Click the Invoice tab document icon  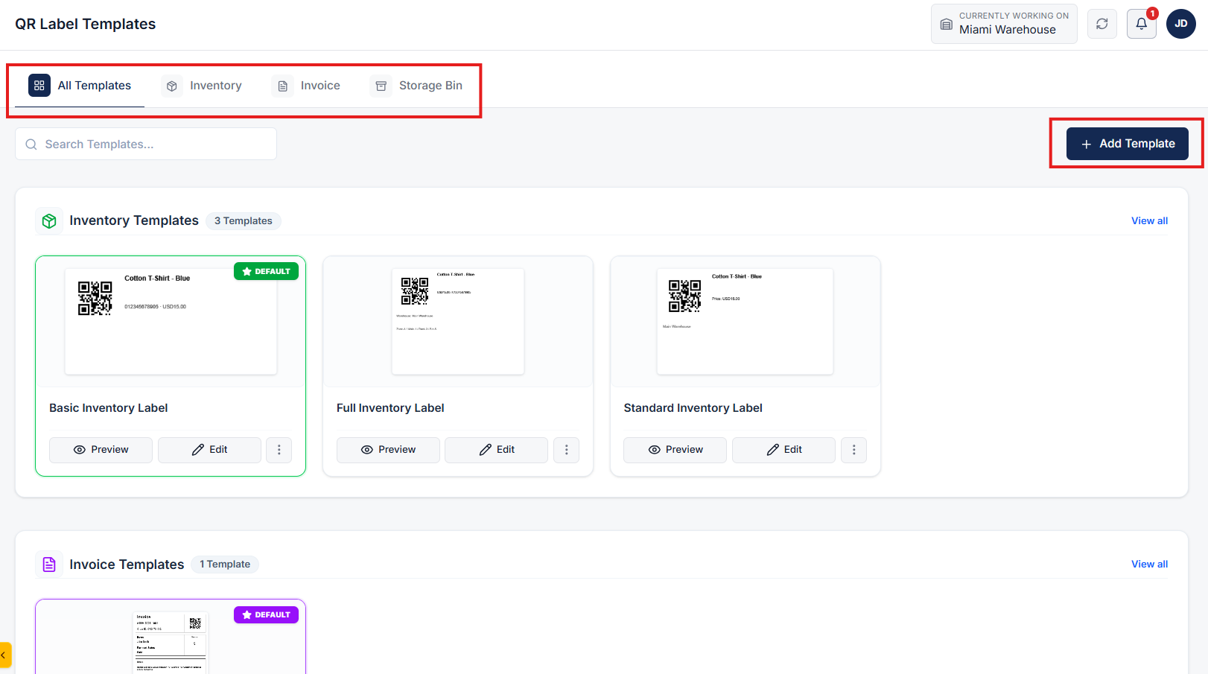click(283, 86)
